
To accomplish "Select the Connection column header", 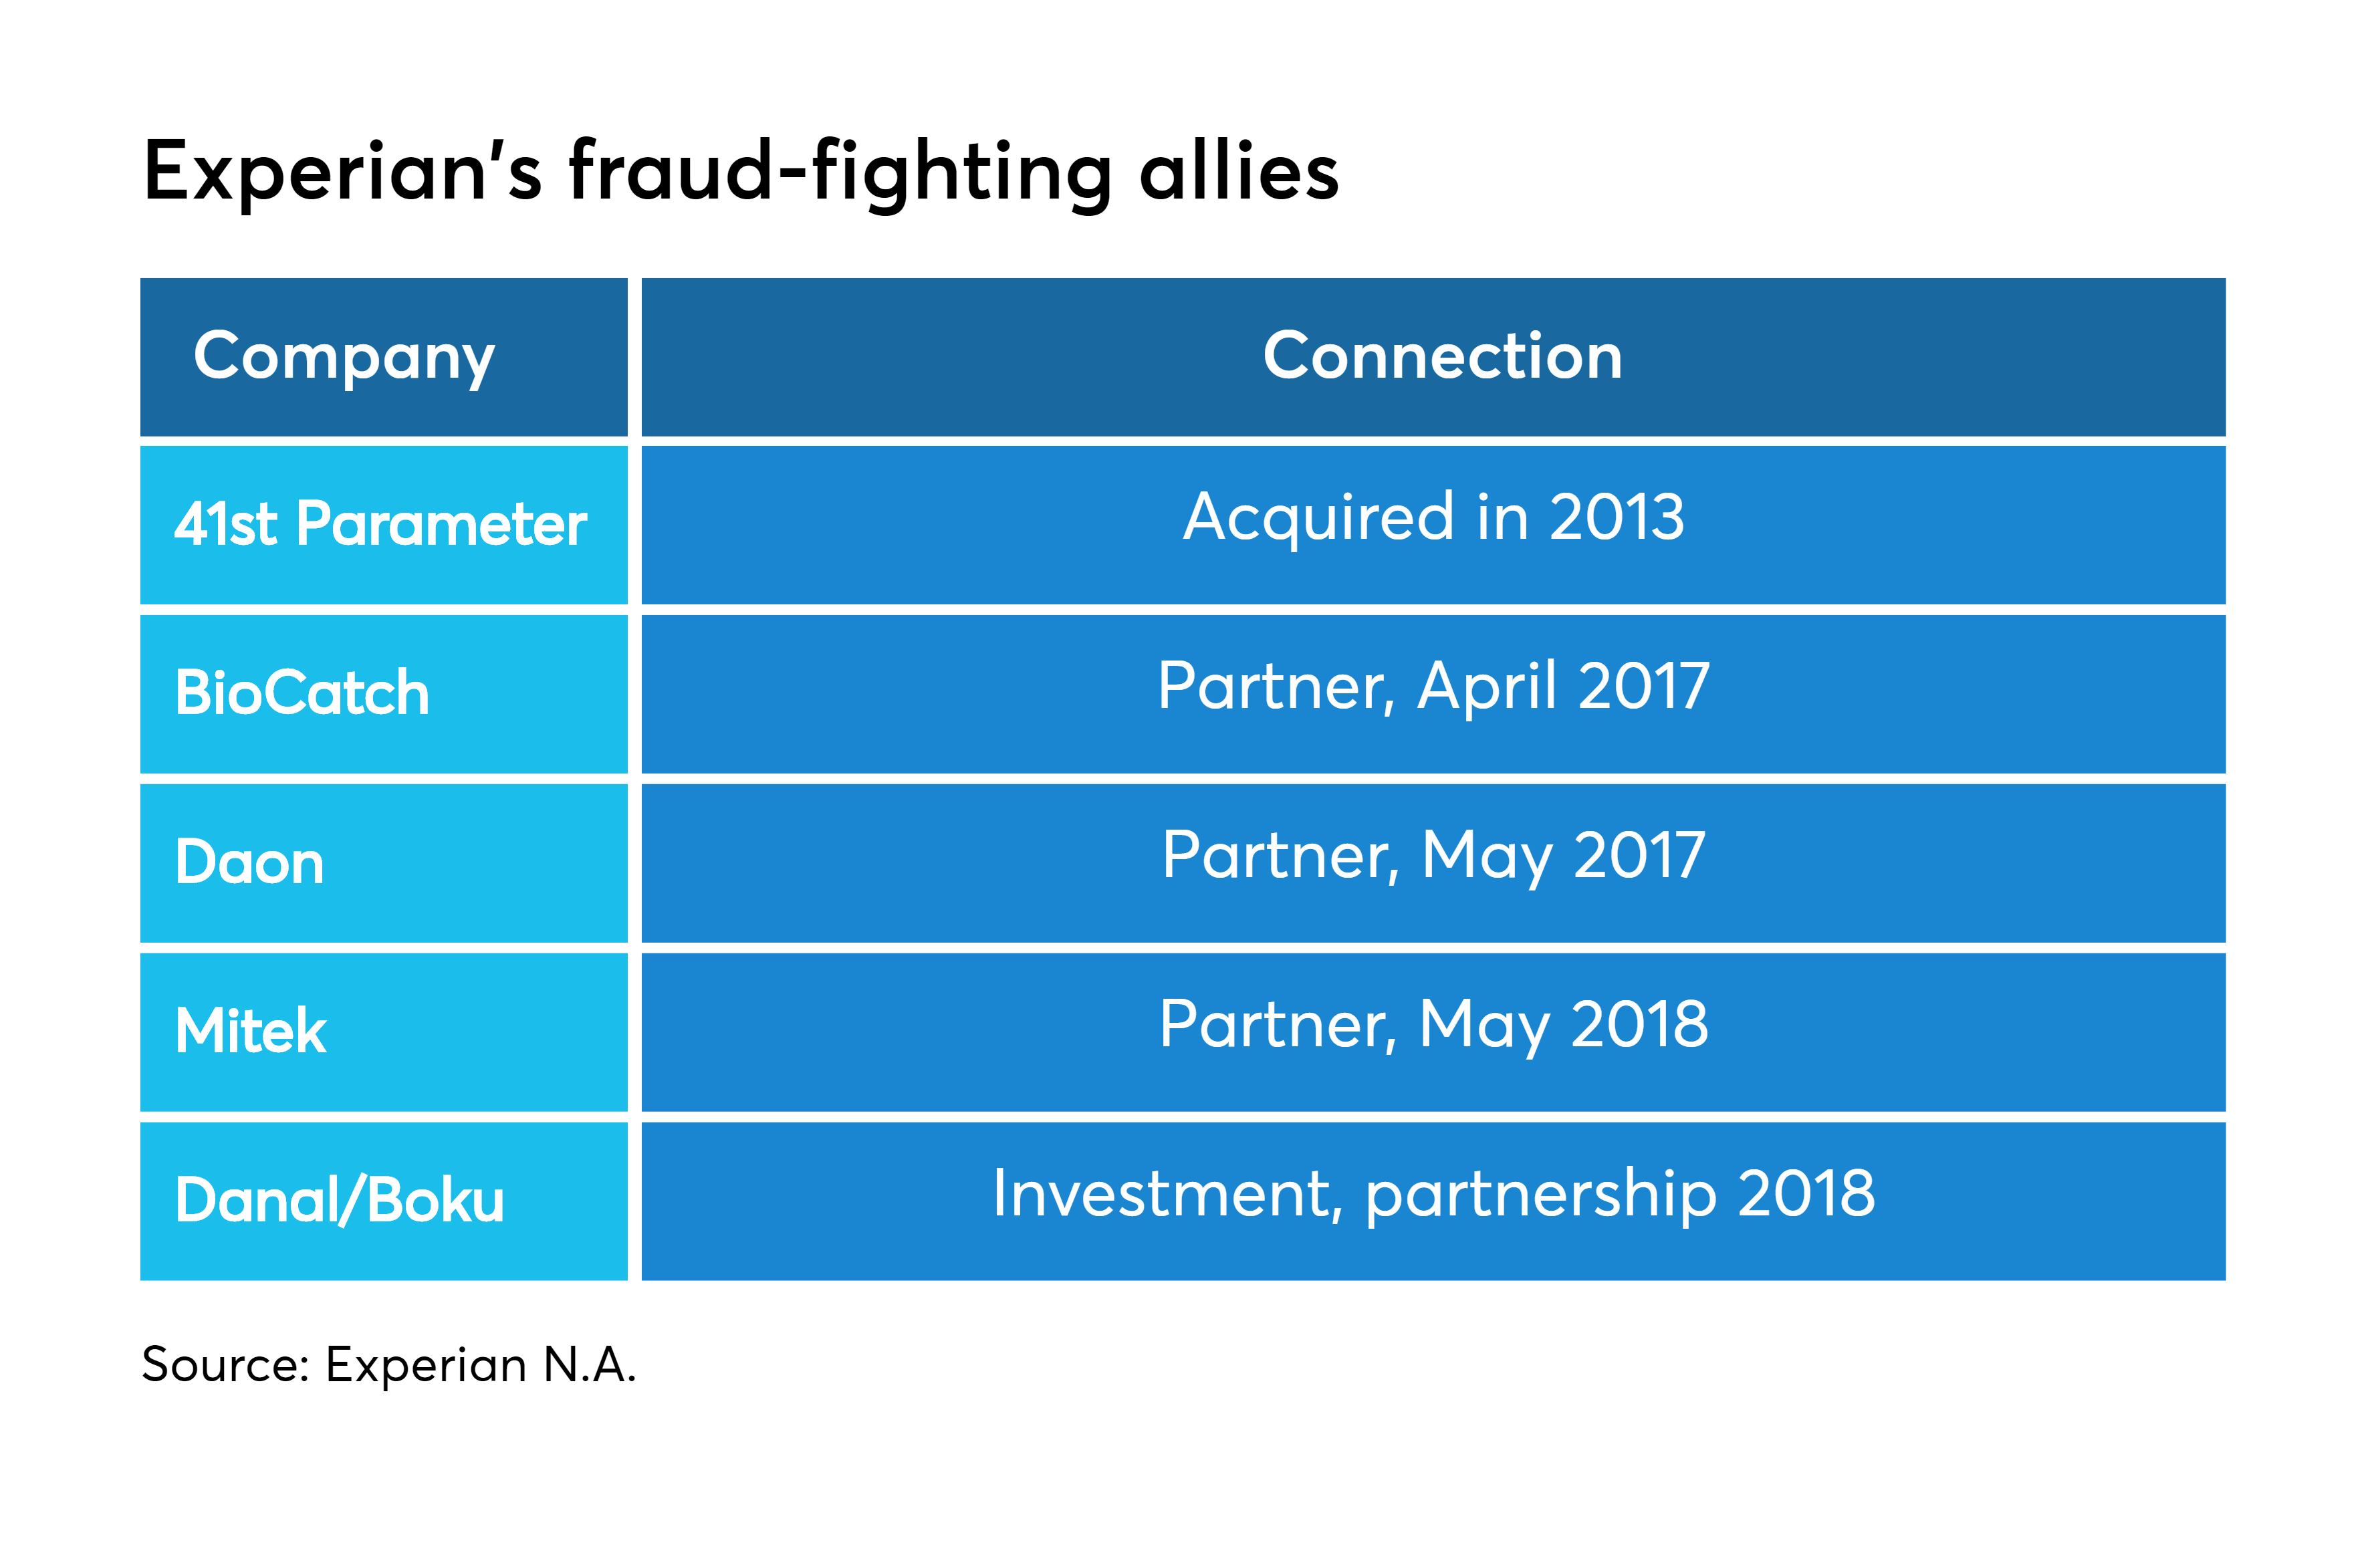I will click(x=1433, y=357).
